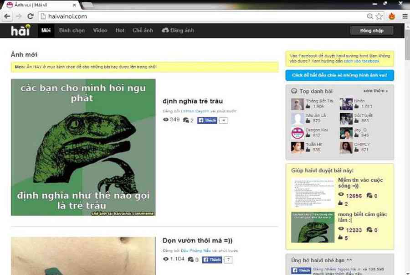Image resolution: width=410 pixels, height=275 pixels.
Task: Open the flame extension icon in the toolbar
Action: [392, 16]
